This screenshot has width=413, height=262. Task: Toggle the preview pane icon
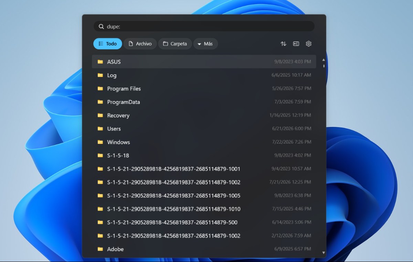[x=296, y=44]
